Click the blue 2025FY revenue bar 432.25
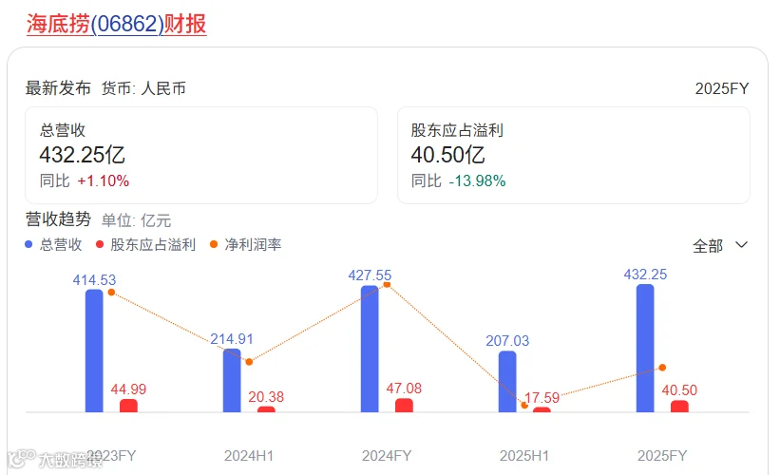This screenshot has width=780, height=475. click(x=645, y=348)
